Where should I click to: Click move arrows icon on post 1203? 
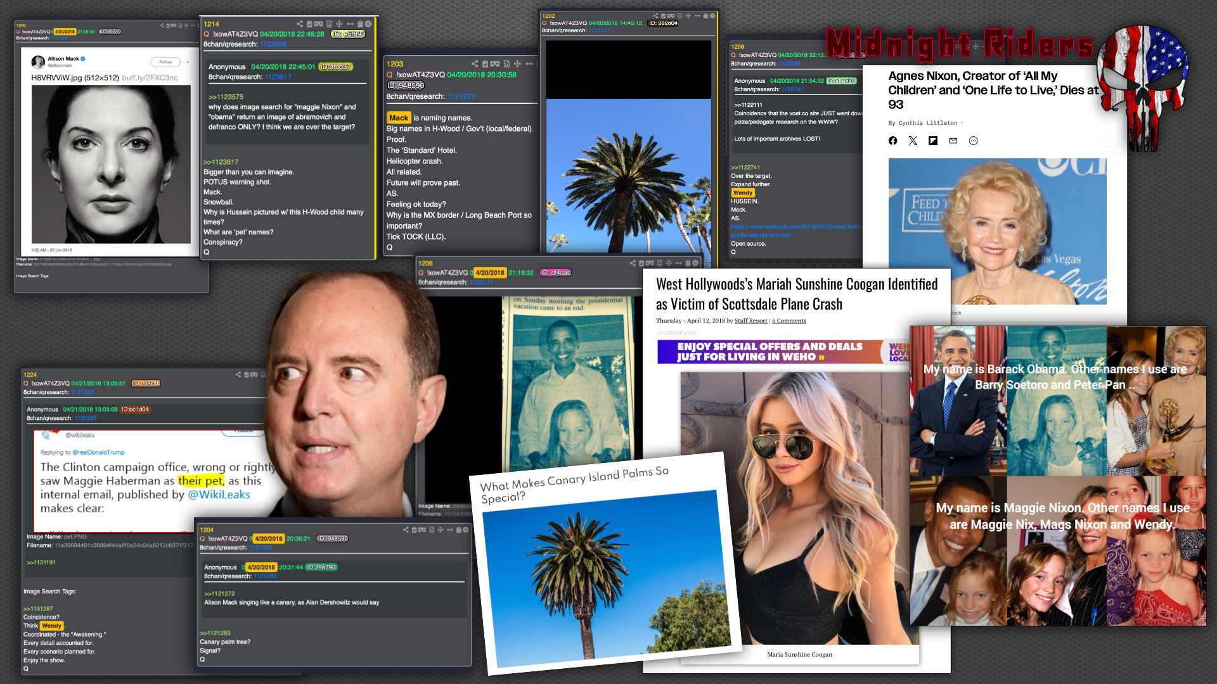point(517,64)
